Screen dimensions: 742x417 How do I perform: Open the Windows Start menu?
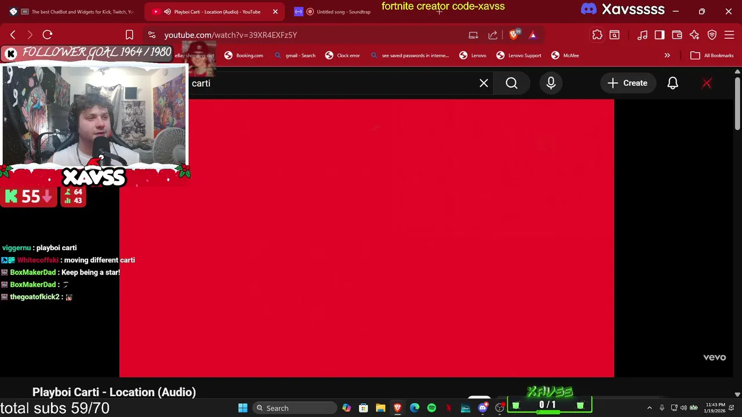pyautogui.click(x=243, y=408)
